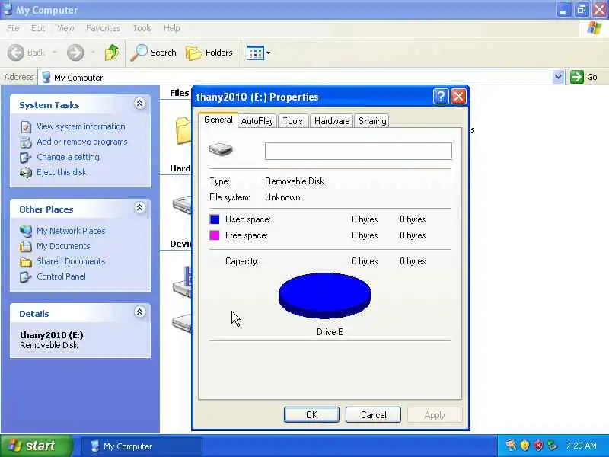The image size is (609, 457).
Task: Click the Start button
Action: tap(37, 446)
